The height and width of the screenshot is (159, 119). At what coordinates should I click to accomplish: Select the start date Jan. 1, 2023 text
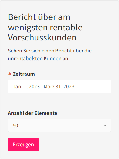click(x=26, y=87)
